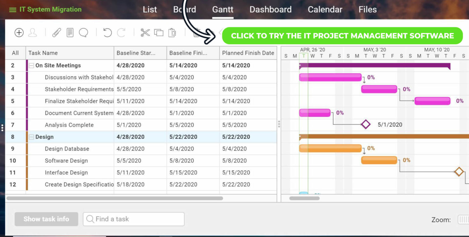Viewport: 469px width, 237px height.
Task: Adjust the Zoom slider control
Action: coord(463,220)
